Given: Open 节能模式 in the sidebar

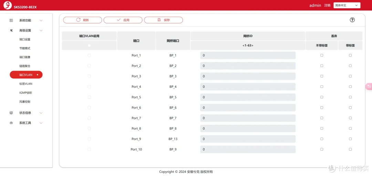Looking at the screenshot, I should 25,48.
